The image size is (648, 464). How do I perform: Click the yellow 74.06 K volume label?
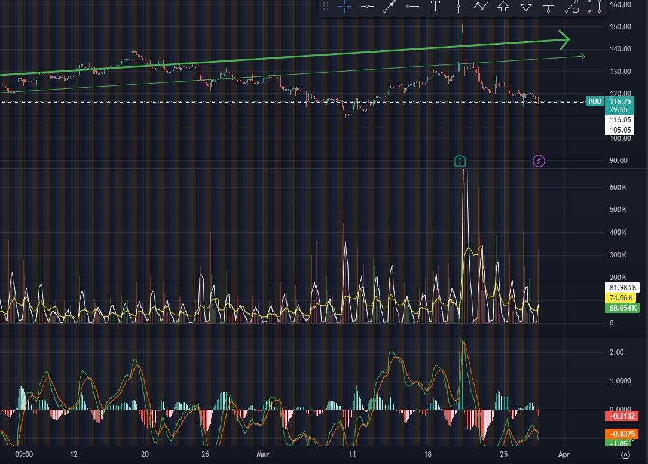click(621, 297)
